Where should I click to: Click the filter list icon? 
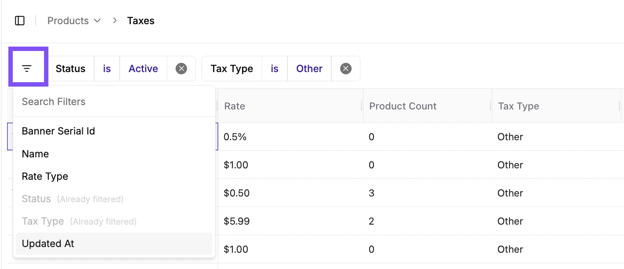(x=27, y=69)
